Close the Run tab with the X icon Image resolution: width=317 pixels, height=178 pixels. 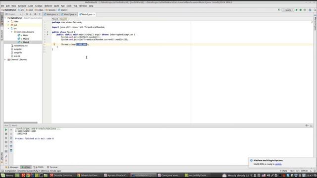[x=6, y=161]
